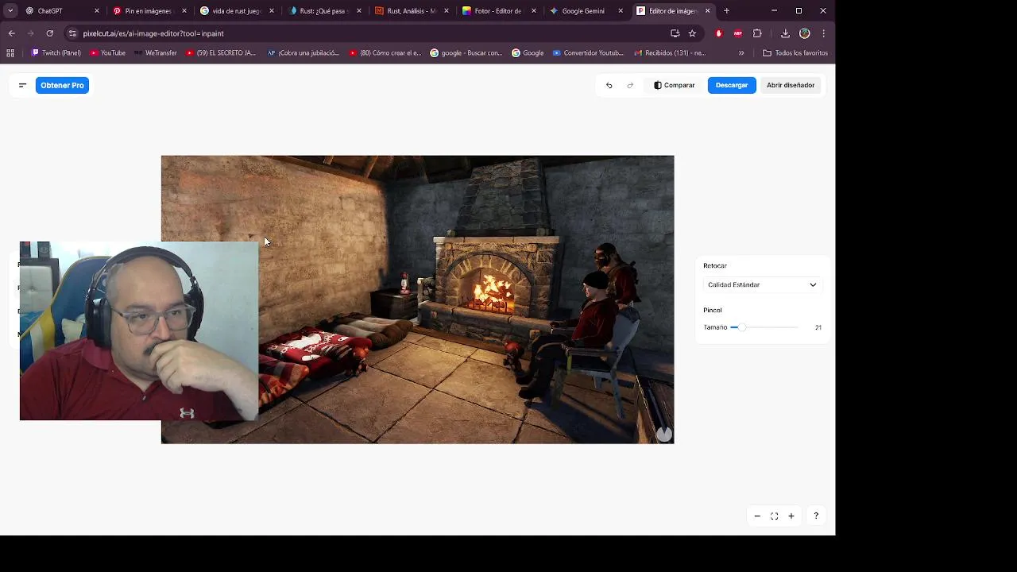Screen dimensions: 1017x572
Task: Open the Chrome three-dot menu
Action: (x=824, y=33)
